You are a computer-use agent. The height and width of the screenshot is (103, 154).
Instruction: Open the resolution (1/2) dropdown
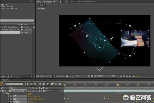coord(81,76)
